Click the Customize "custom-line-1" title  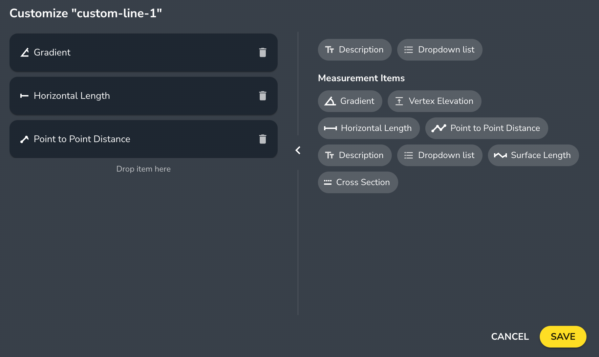click(86, 13)
